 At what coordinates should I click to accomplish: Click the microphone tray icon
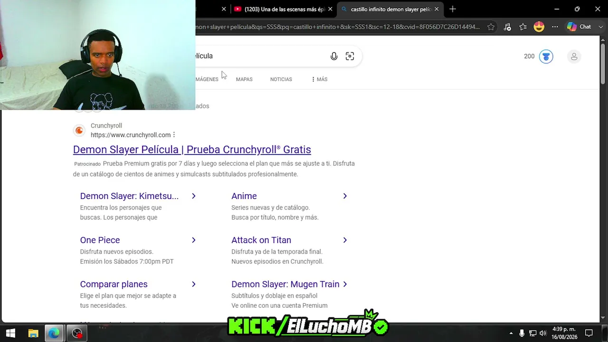coord(522,333)
